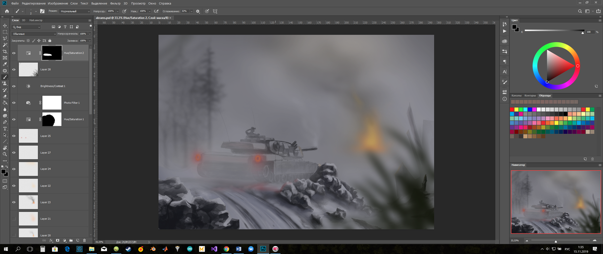Select the Frame tool
Screen dimensions: 603x254
click(x=5, y=58)
